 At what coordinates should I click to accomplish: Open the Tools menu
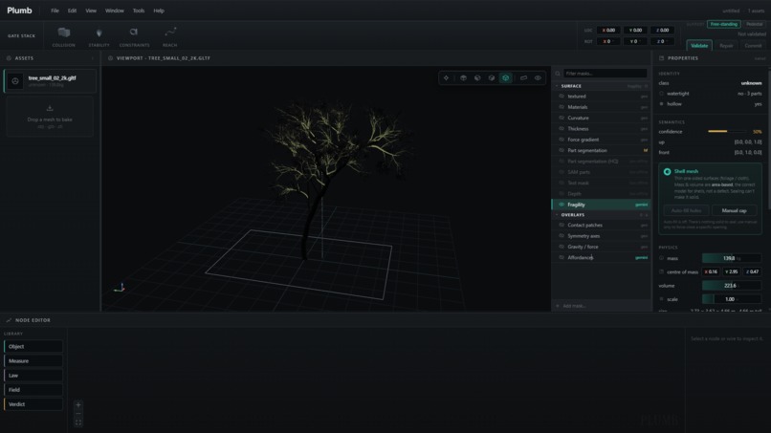pyautogui.click(x=139, y=11)
